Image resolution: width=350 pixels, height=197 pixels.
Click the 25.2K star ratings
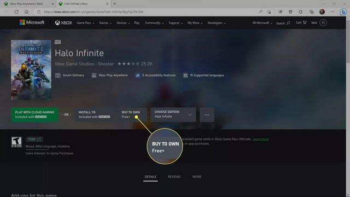(x=135, y=64)
